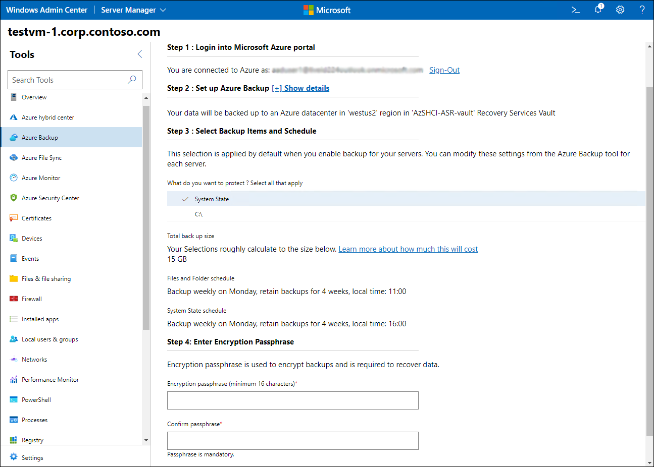
Task: Open Installed apps tool
Action: click(71, 319)
